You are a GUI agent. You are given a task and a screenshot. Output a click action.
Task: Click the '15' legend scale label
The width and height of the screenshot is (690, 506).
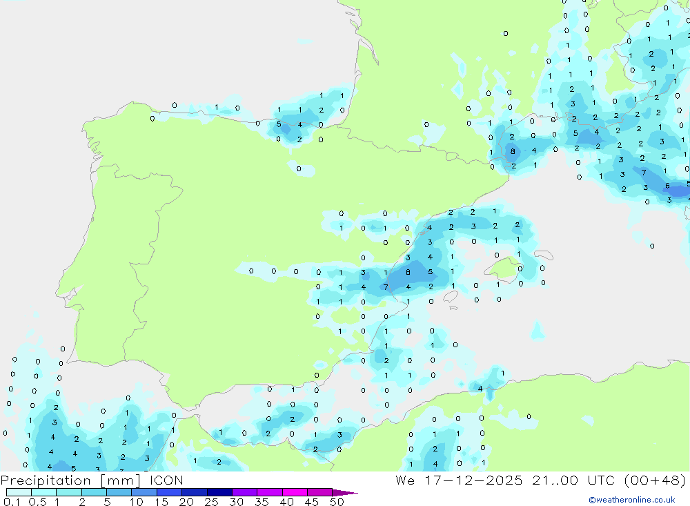coord(161,502)
